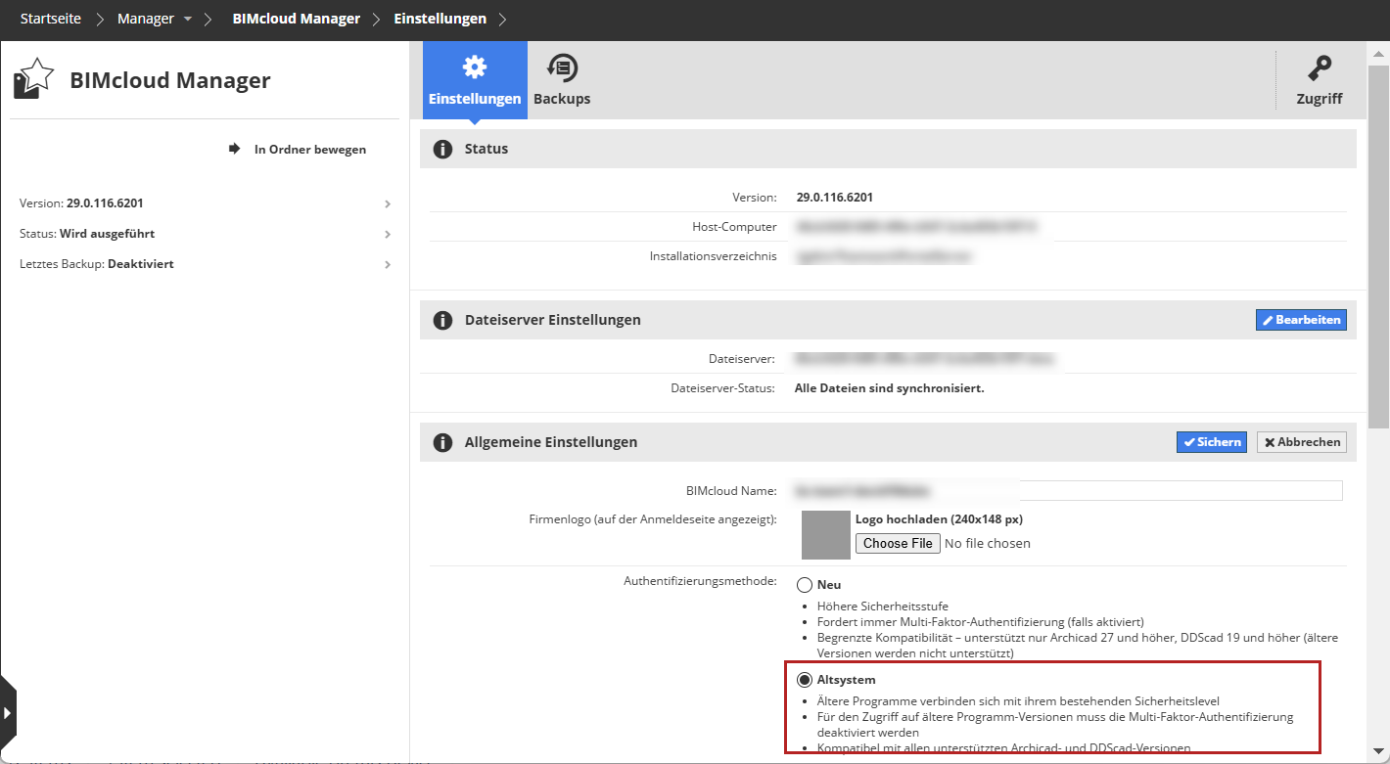This screenshot has height=764, width=1390.
Task: Select the Altsystem authentication radio button
Action: (805, 680)
